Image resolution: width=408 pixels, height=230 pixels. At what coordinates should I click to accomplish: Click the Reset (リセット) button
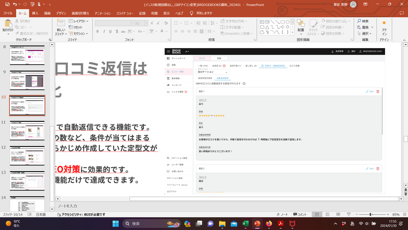76,27
